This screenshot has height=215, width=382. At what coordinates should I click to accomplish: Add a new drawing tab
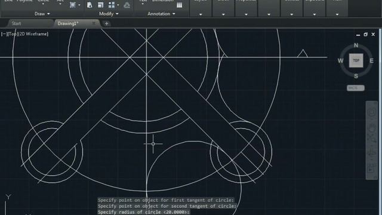(106, 24)
